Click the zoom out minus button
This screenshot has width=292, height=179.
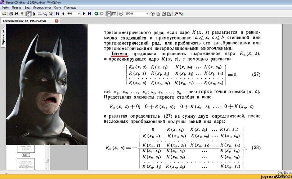(x=121, y=14)
